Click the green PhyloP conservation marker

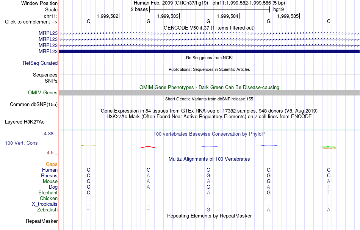click(x=328, y=147)
